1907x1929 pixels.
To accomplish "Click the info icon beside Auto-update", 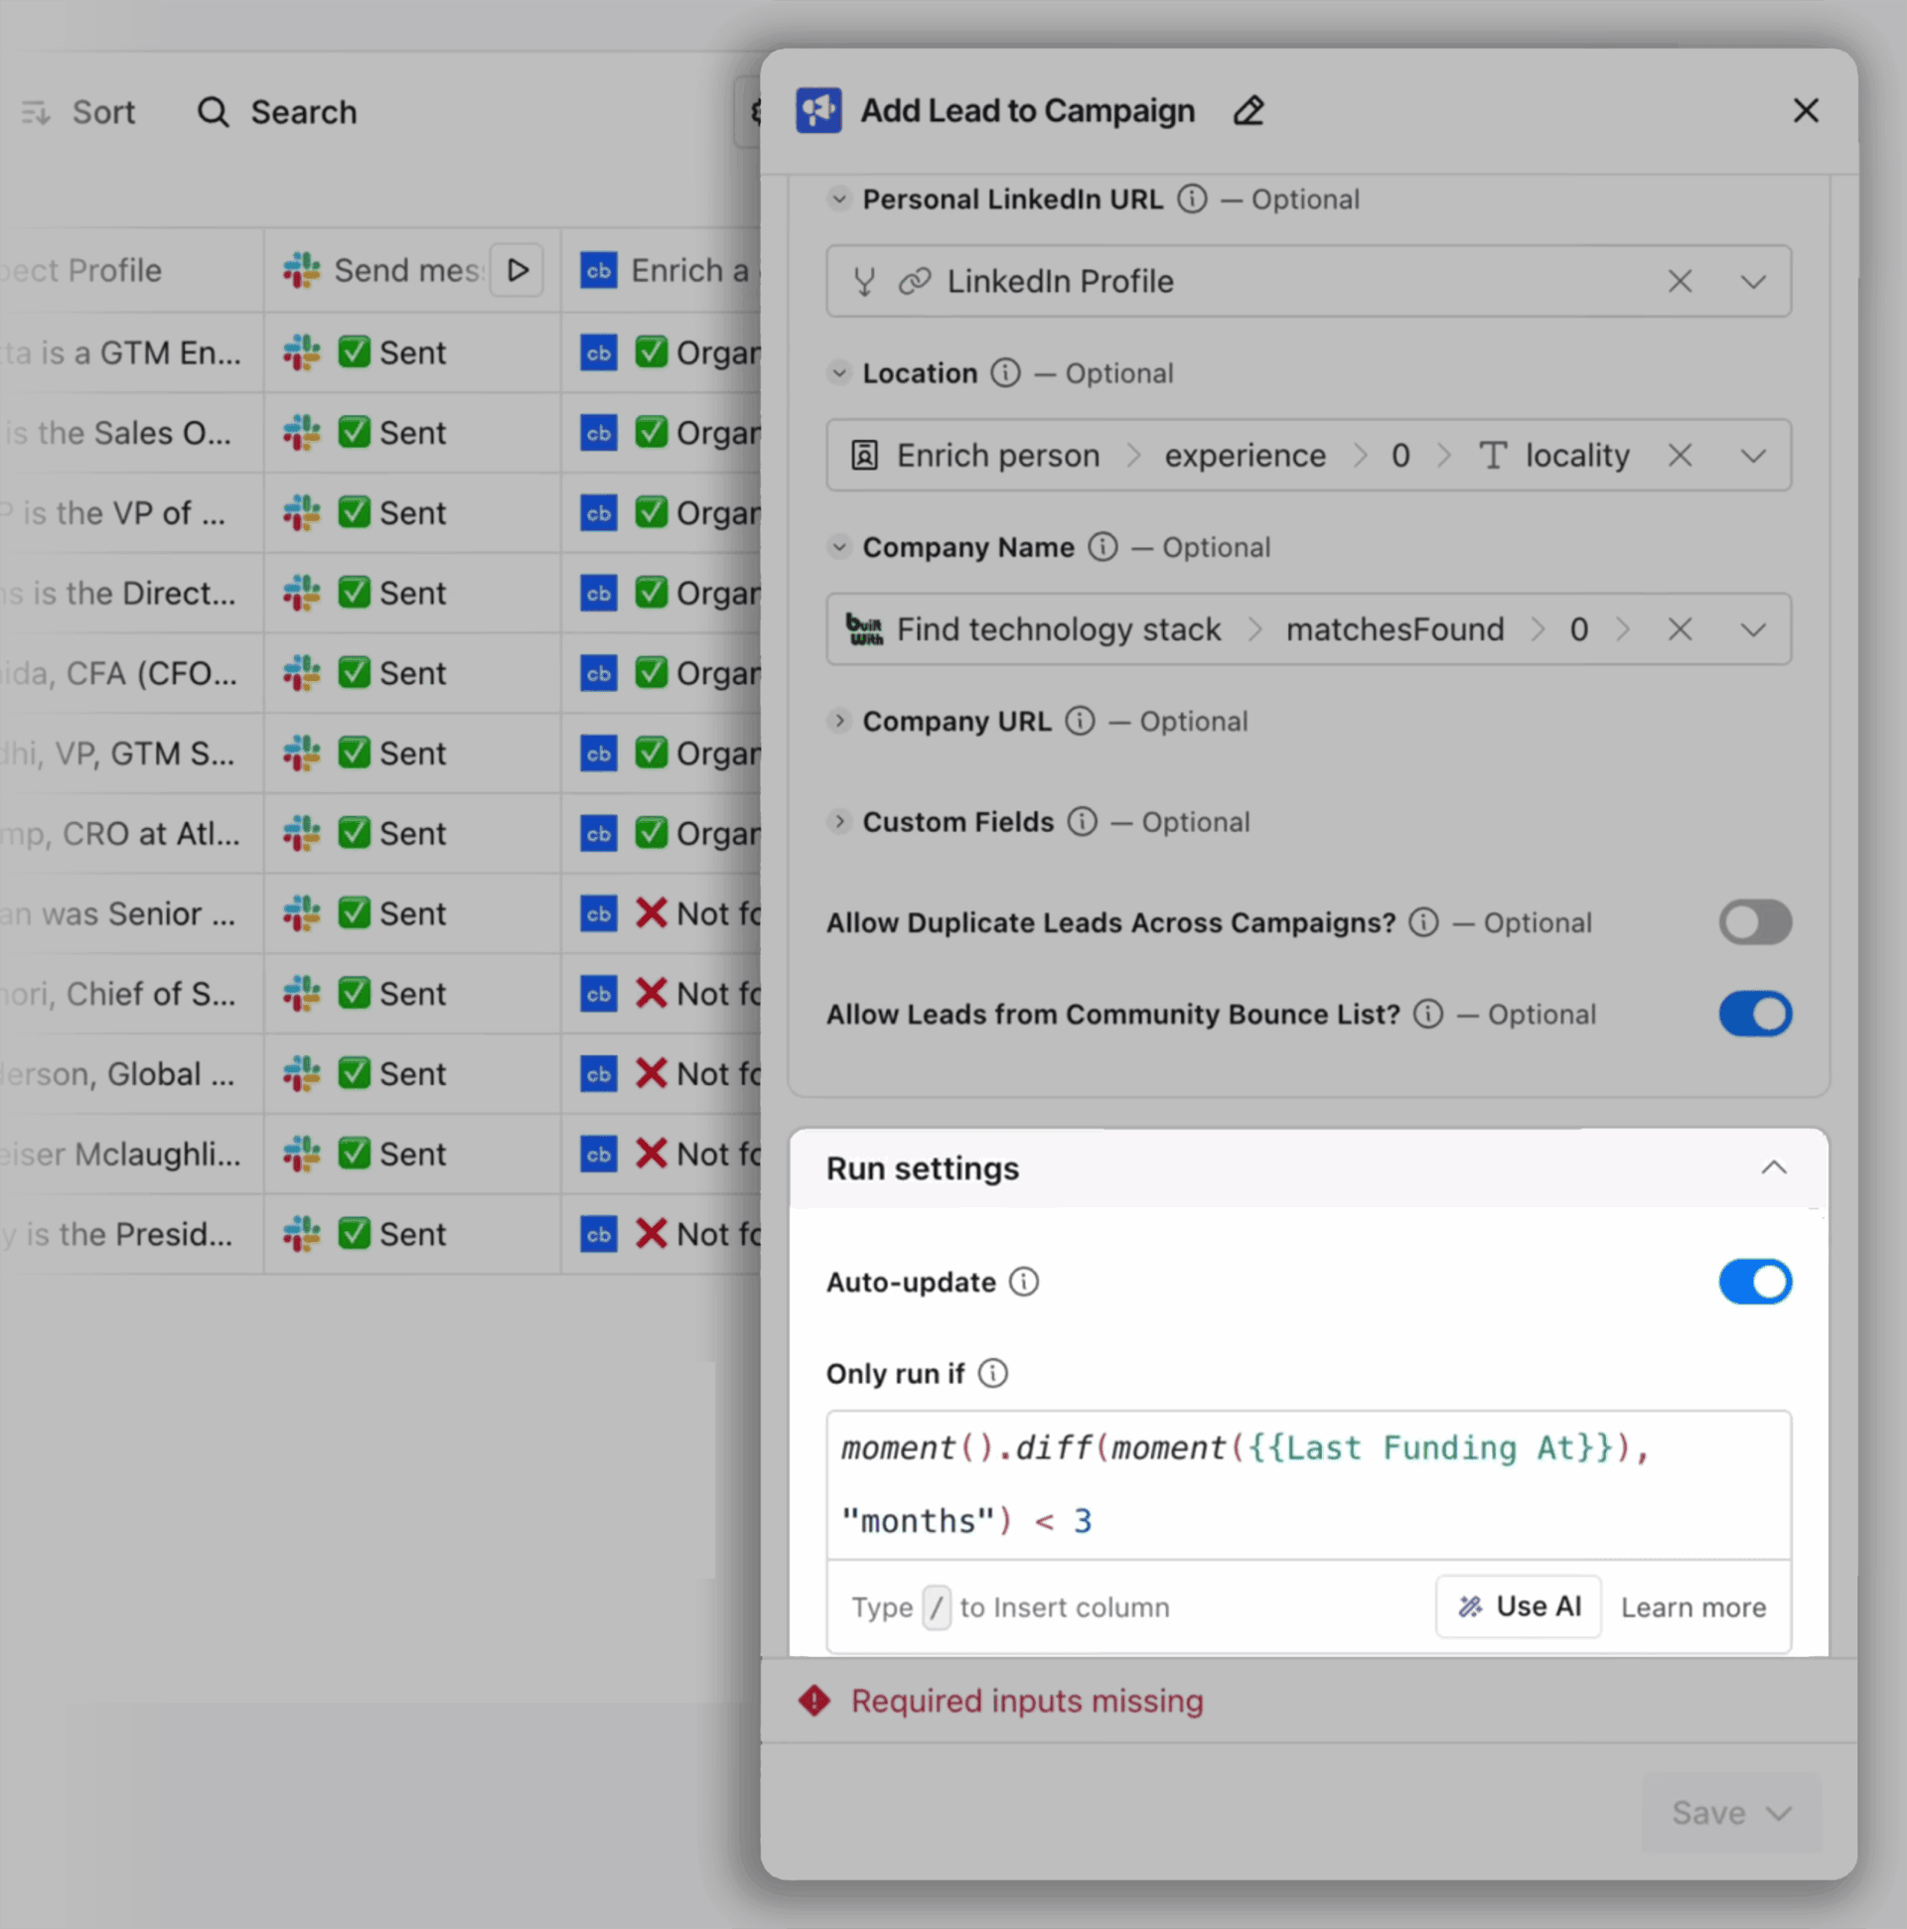I will pos(1023,1282).
